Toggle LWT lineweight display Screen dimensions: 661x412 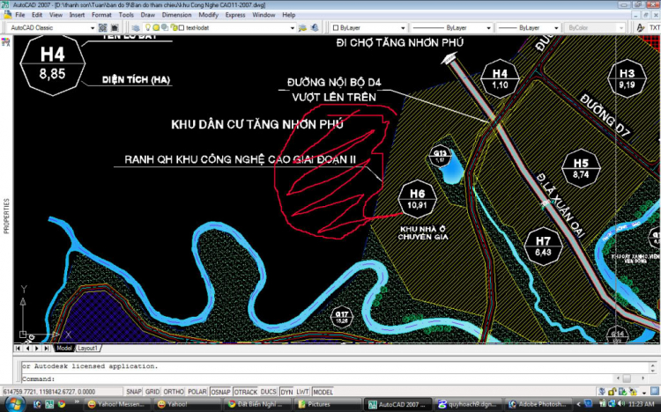302,392
